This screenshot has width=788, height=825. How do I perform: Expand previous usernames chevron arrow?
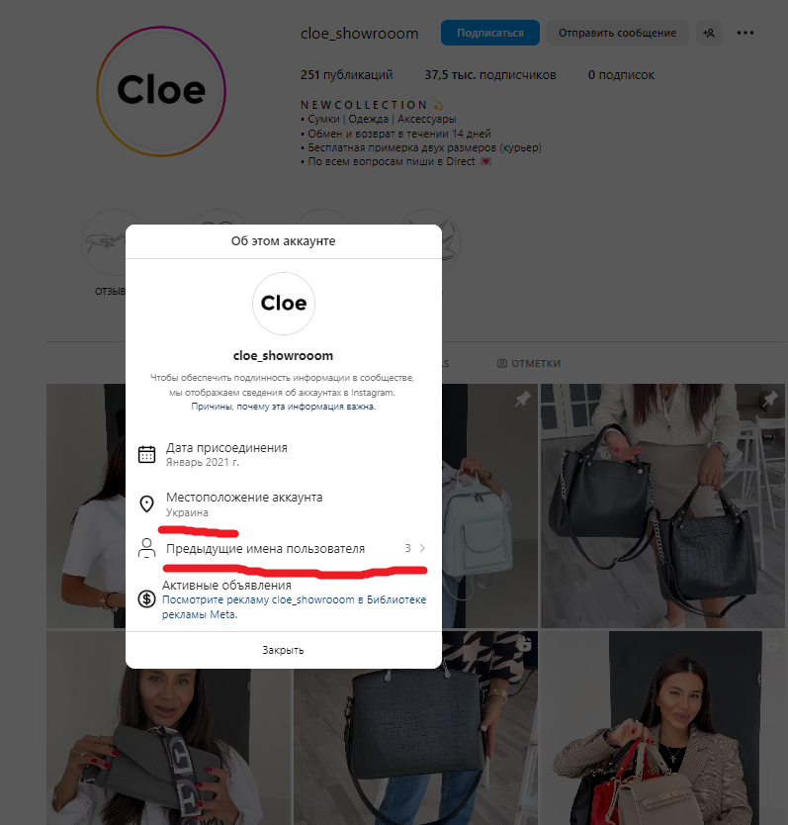422,548
